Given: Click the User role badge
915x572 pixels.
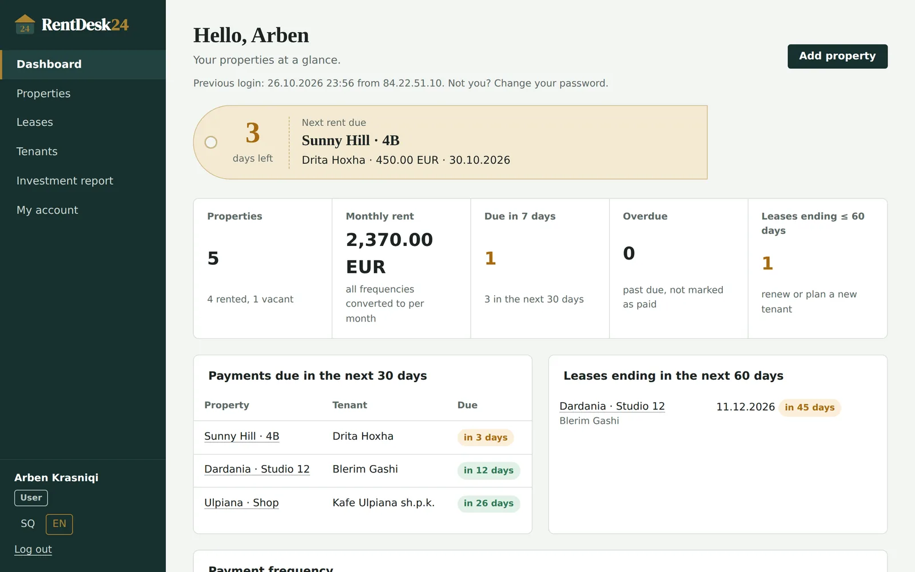Looking at the screenshot, I should coord(31,498).
